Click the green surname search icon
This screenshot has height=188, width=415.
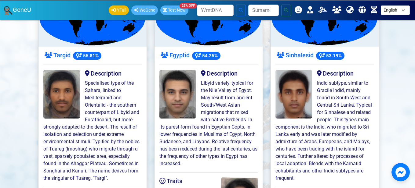(286, 10)
